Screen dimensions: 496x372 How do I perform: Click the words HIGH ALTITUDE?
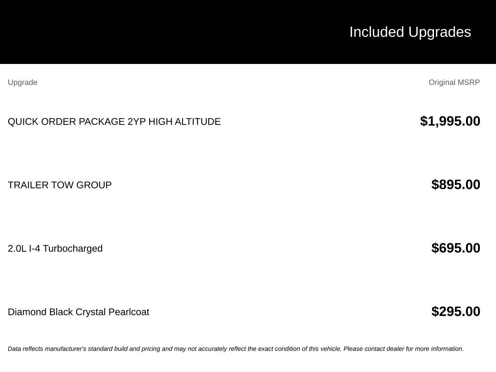(185, 122)
